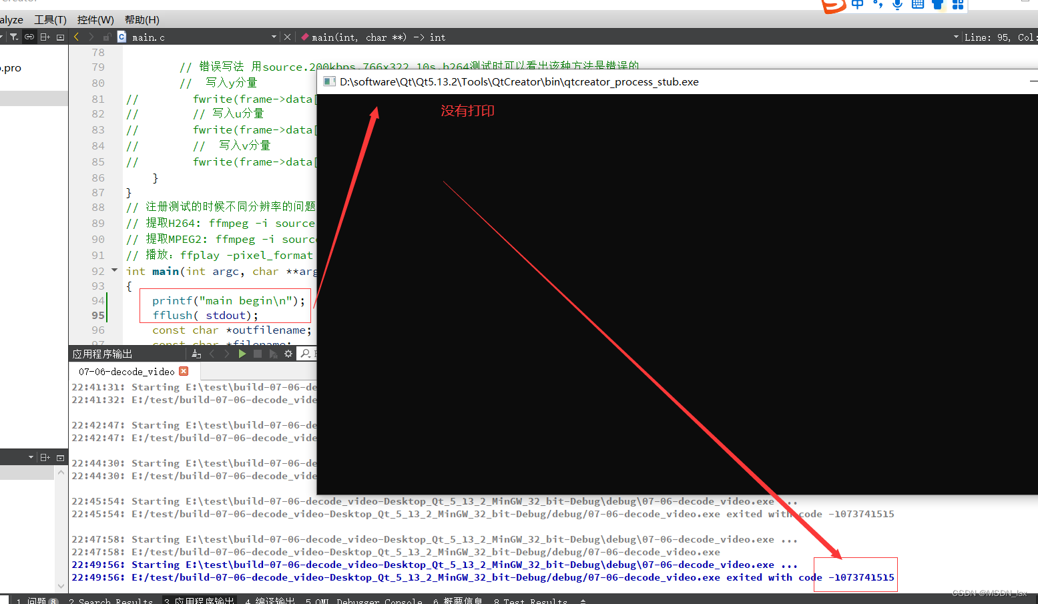1038x604 pixels.
Task: Click scrollbar up arrow in lower sidebar
Action: pos(61,473)
